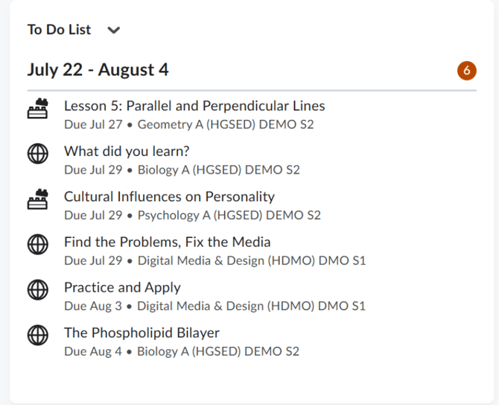Click the building-block icon beside Lesson 5
The width and height of the screenshot is (499, 405).
(x=37, y=109)
